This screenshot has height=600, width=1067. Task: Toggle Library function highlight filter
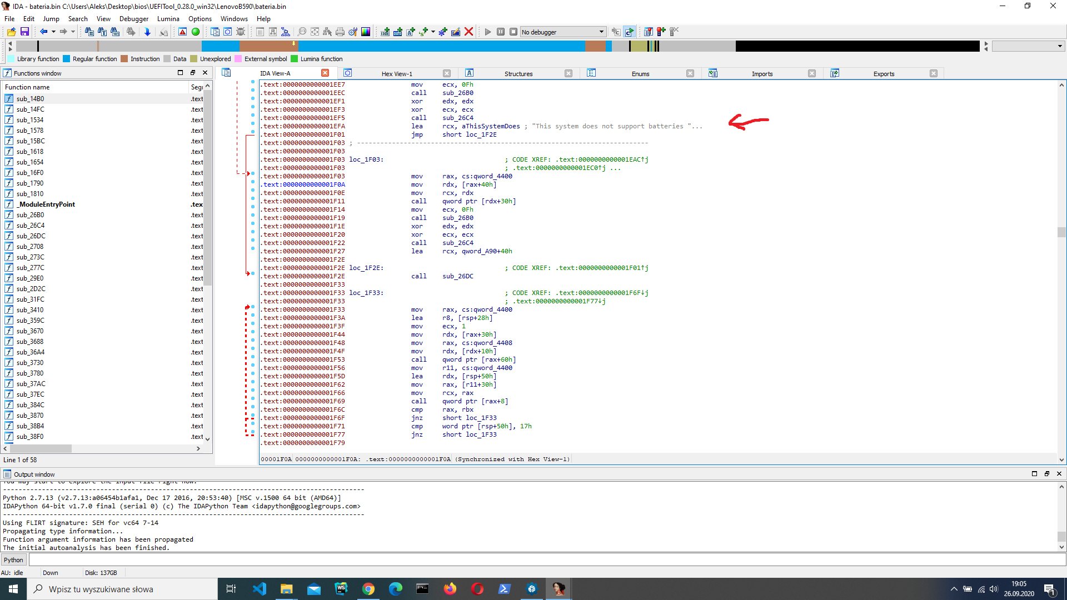click(x=14, y=58)
